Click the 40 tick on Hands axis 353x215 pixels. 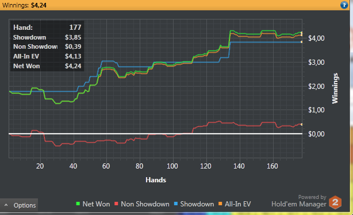[73, 166]
